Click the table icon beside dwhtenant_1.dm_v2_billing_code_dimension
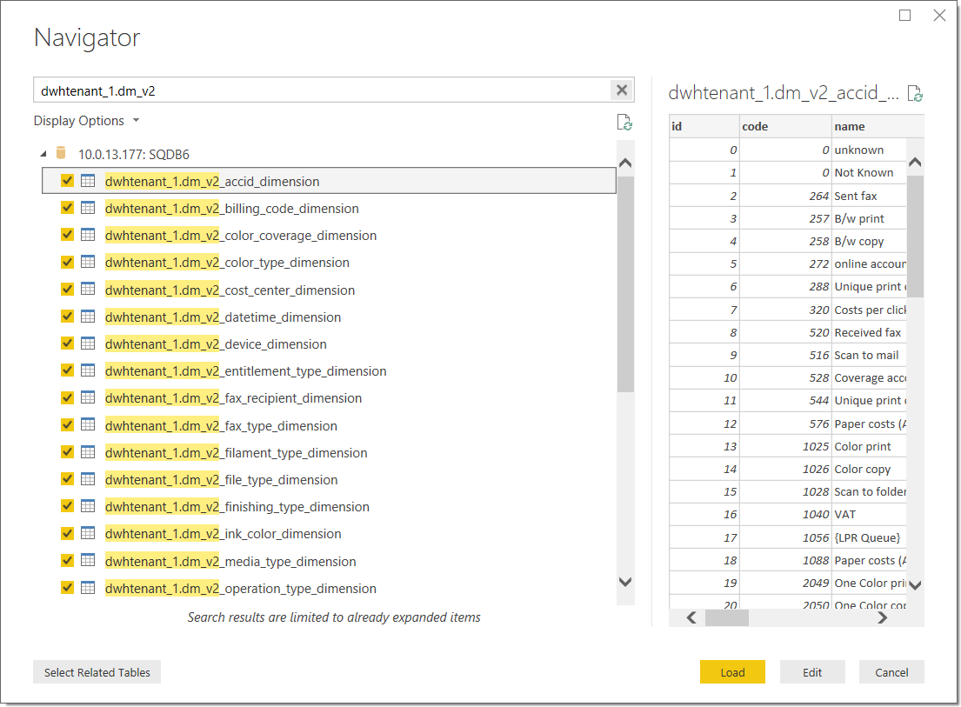This screenshot has width=961, height=707. pyautogui.click(x=88, y=208)
